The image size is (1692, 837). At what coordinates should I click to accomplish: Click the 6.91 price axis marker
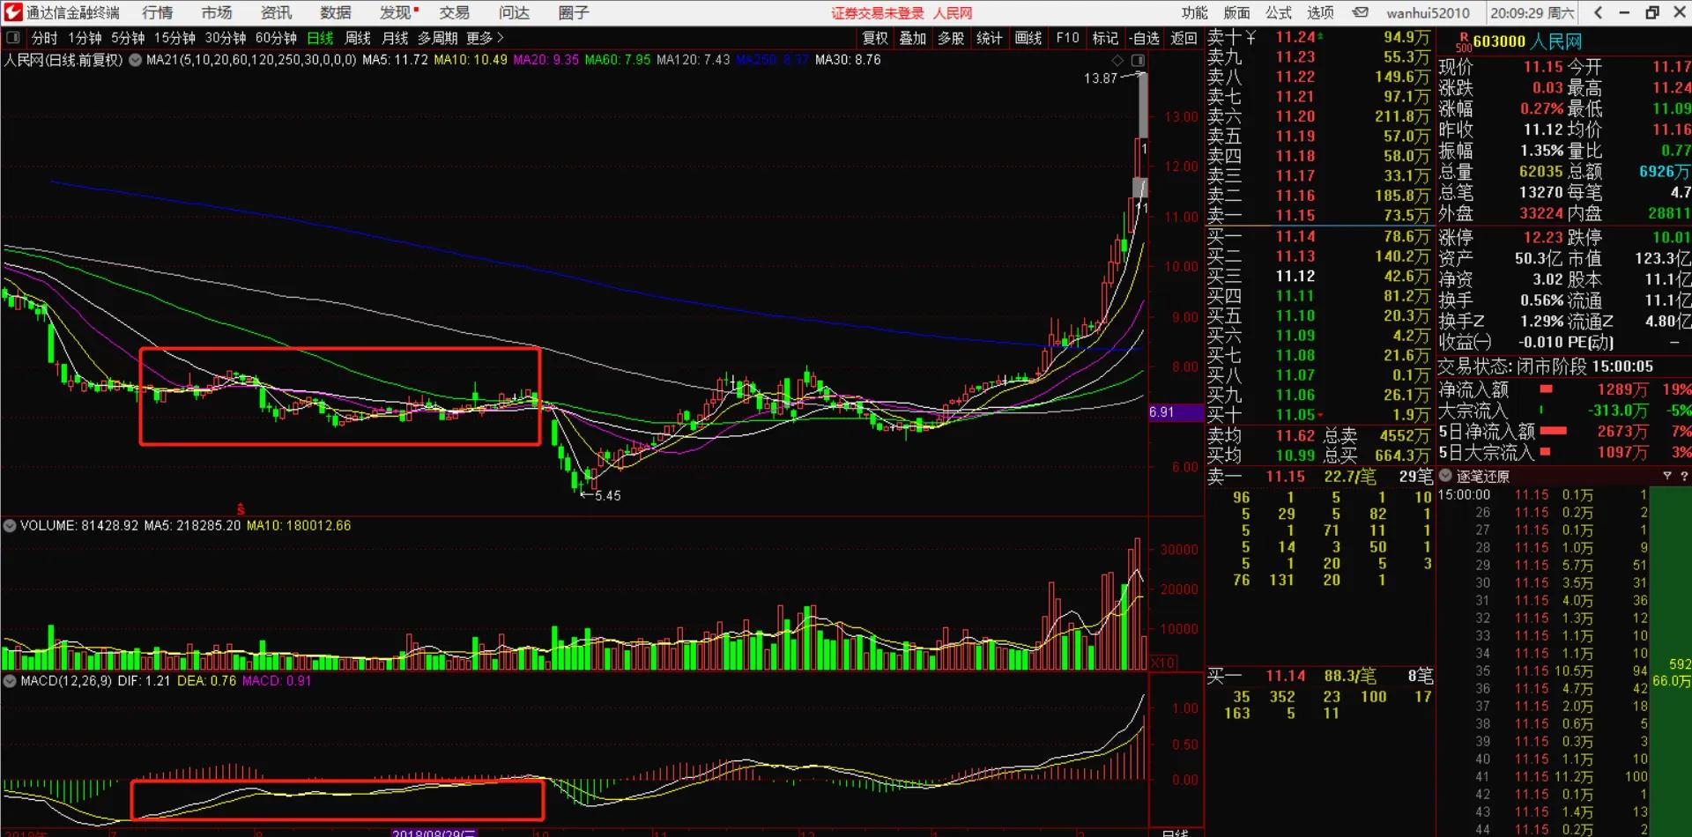(1176, 412)
